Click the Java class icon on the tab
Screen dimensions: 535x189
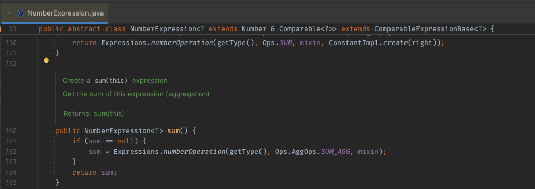tap(21, 13)
